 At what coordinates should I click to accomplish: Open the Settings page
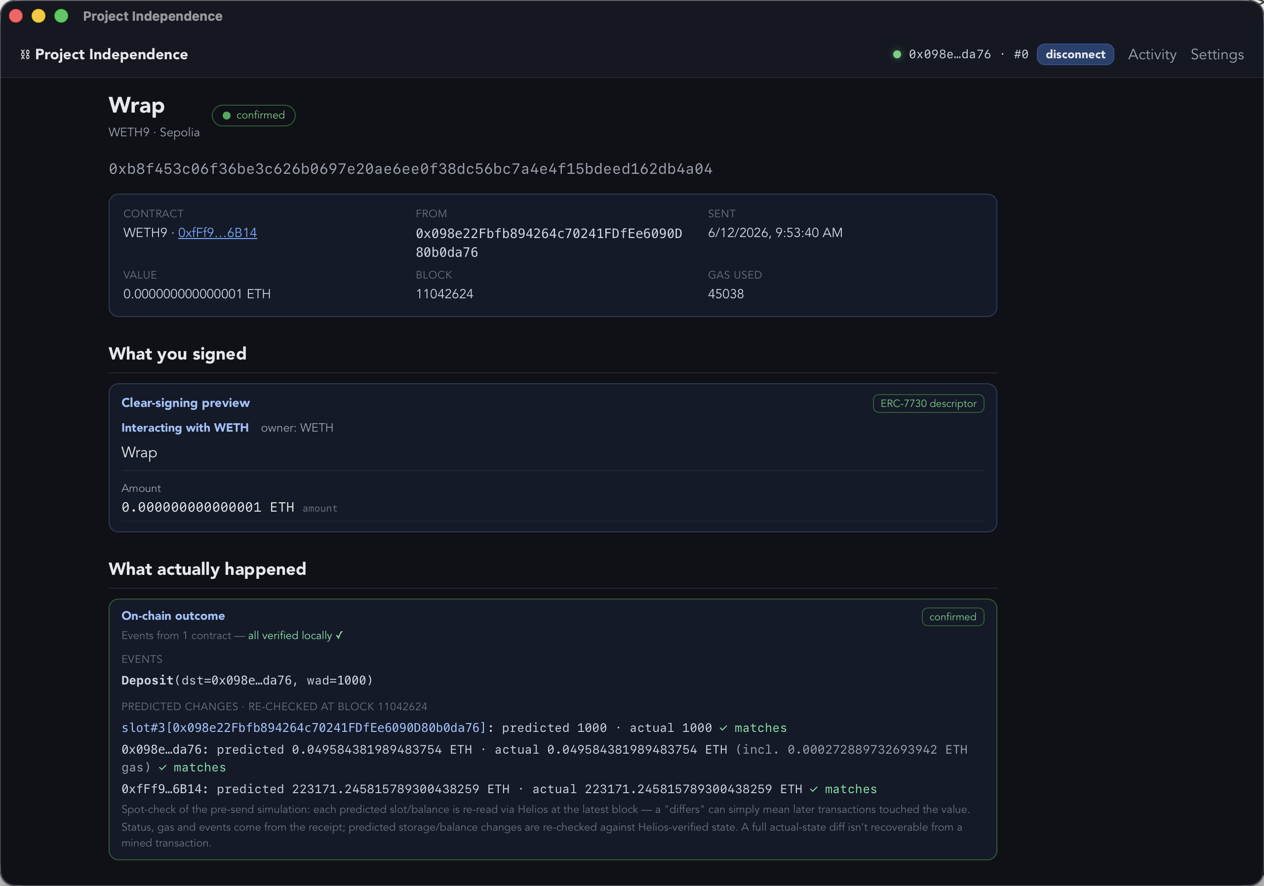1217,54
